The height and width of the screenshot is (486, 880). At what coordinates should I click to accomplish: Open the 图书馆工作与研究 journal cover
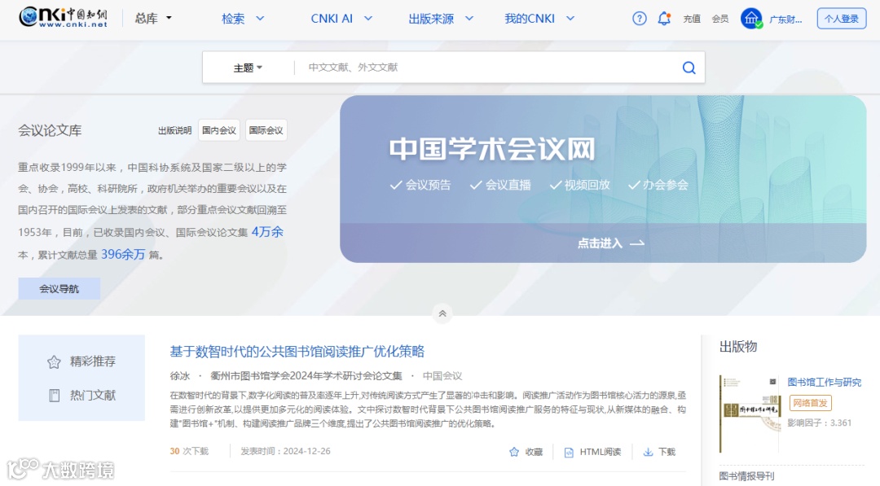pyautogui.click(x=750, y=414)
